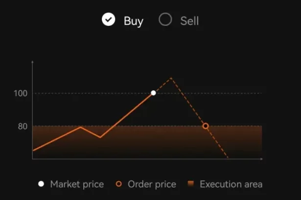Click the shaded execution area in chart
Image resolution: width=301 pixels, height=200 pixels.
(147, 142)
